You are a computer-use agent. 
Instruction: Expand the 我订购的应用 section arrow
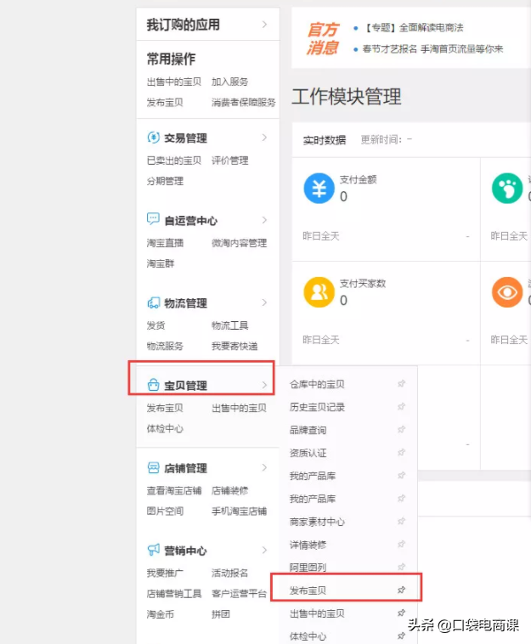pos(265,25)
